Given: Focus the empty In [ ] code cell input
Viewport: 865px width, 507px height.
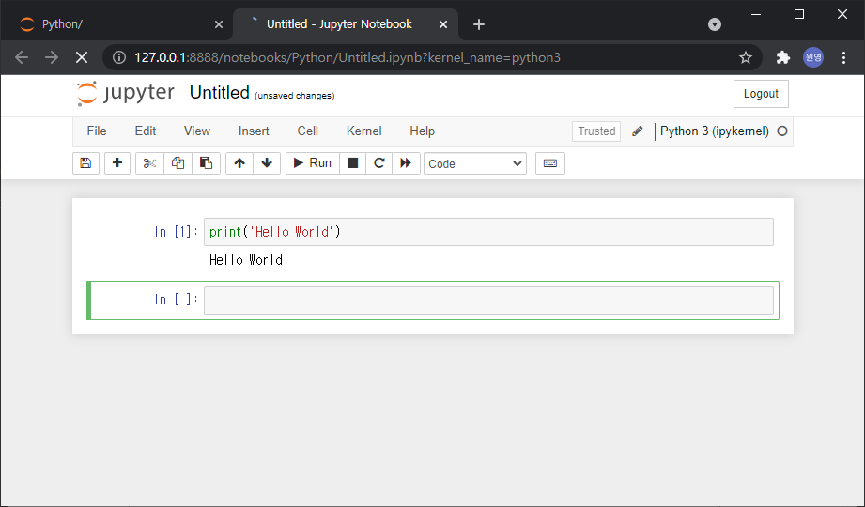Looking at the screenshot, I should (x=488, y=300).
